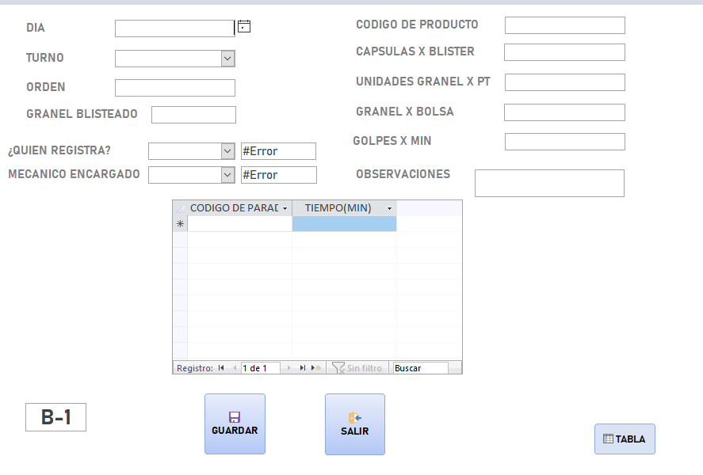Click the OBSERVACIONES text box
The width and height of the screenshot is (703, 475).
click(549, 183)
